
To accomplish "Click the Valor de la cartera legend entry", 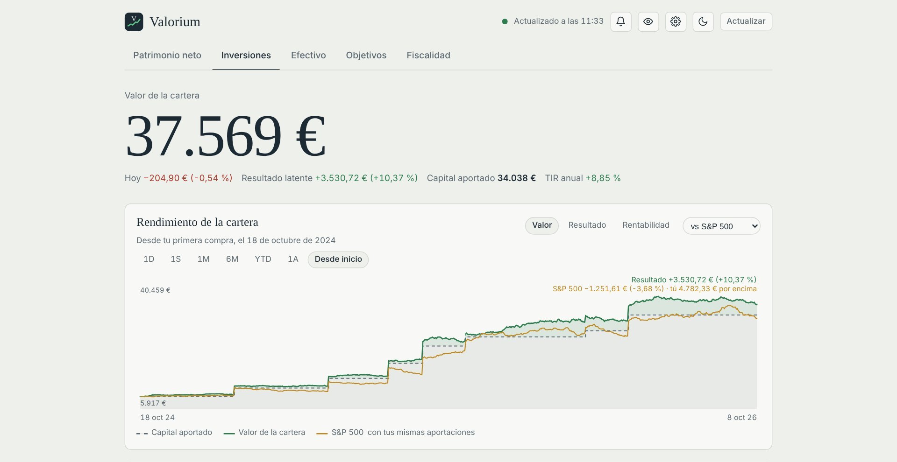I will click(x=264, y=433).
